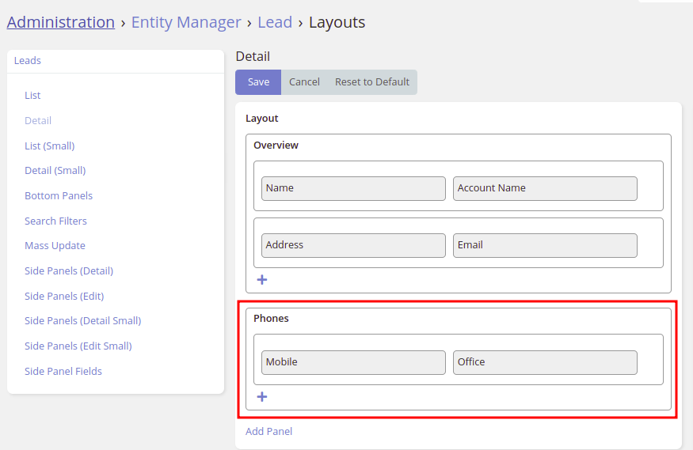Open Side Panel Fields layout

click(x=63, y=372)
